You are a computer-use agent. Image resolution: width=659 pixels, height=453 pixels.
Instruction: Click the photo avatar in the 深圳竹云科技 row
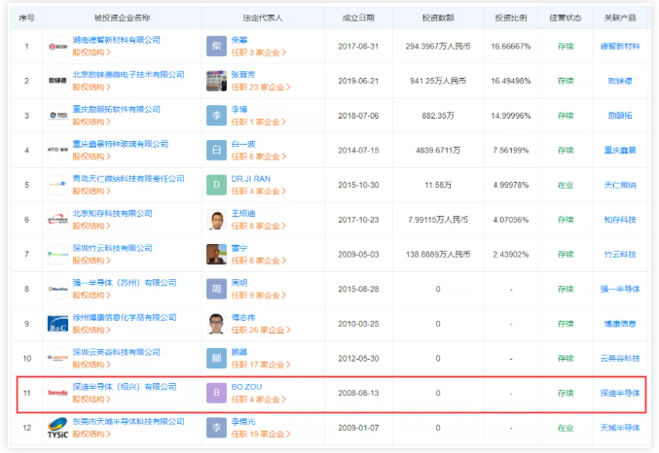tap(216, 254)
